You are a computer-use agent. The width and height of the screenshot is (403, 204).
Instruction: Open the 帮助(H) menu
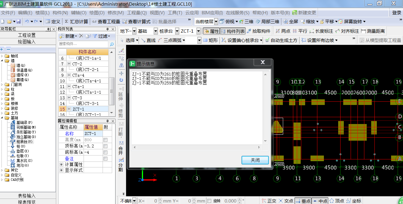tap(260, 13)
